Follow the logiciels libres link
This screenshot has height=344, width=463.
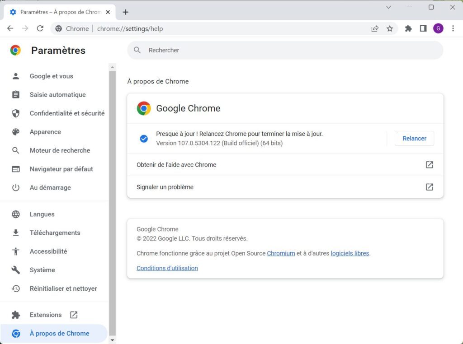click(350, 253)
